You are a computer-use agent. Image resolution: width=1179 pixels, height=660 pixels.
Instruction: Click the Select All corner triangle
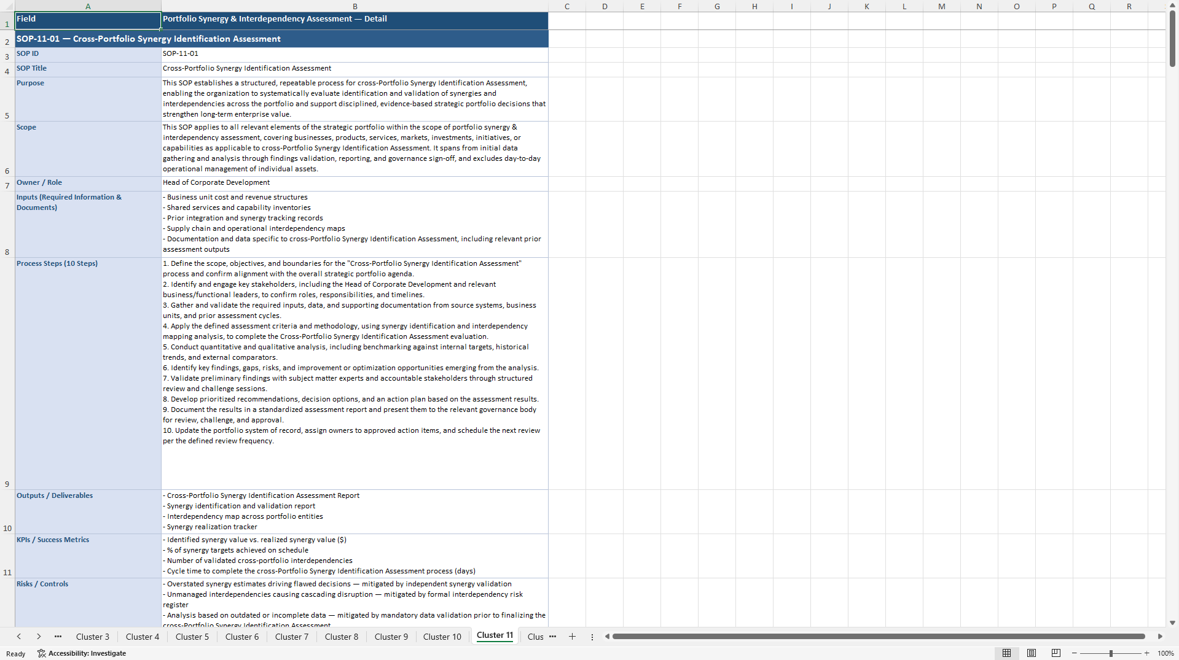coord(7,6)
